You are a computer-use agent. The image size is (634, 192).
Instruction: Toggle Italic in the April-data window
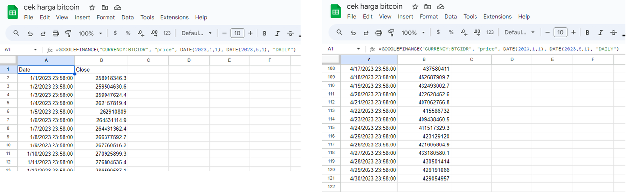[600, 32]
